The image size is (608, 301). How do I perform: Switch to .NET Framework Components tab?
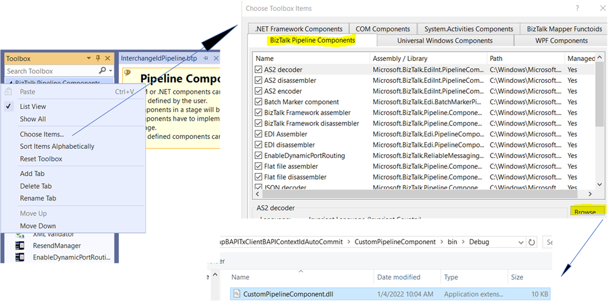click(299, 29)
